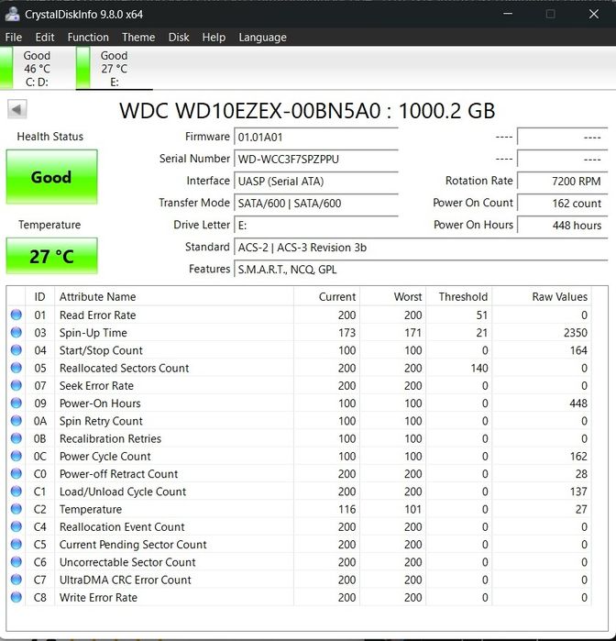Minimize the CrystalDiskInfo window

pos(508,14)
